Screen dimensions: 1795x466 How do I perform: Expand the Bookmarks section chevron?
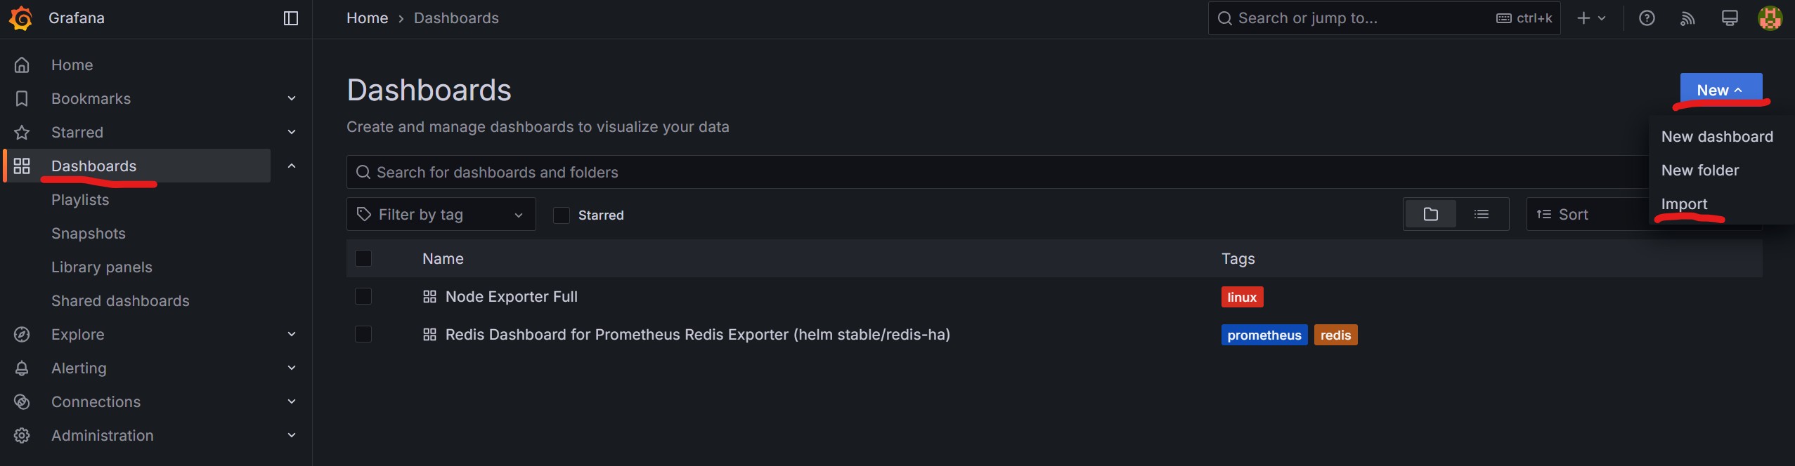(292, 98)
